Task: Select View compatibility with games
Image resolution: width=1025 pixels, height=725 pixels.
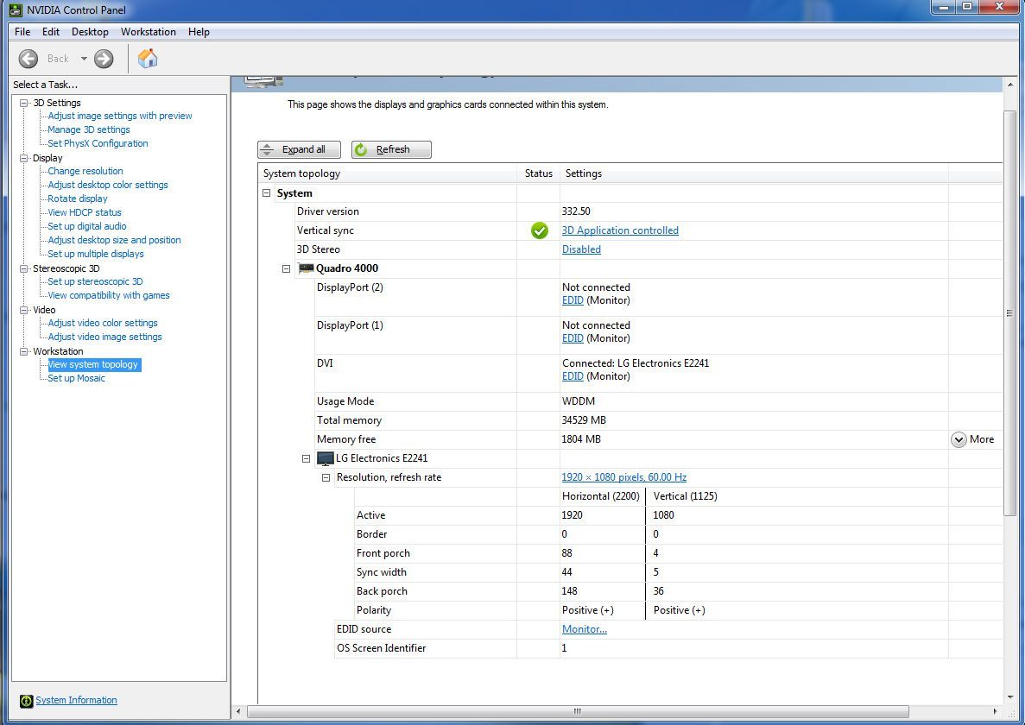Action: click(109, 295)
